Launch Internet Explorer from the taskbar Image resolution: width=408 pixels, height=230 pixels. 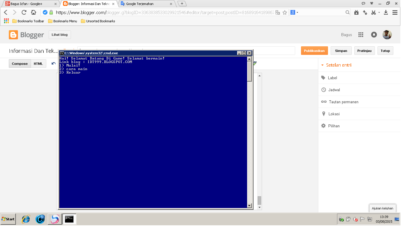point(26,219)
